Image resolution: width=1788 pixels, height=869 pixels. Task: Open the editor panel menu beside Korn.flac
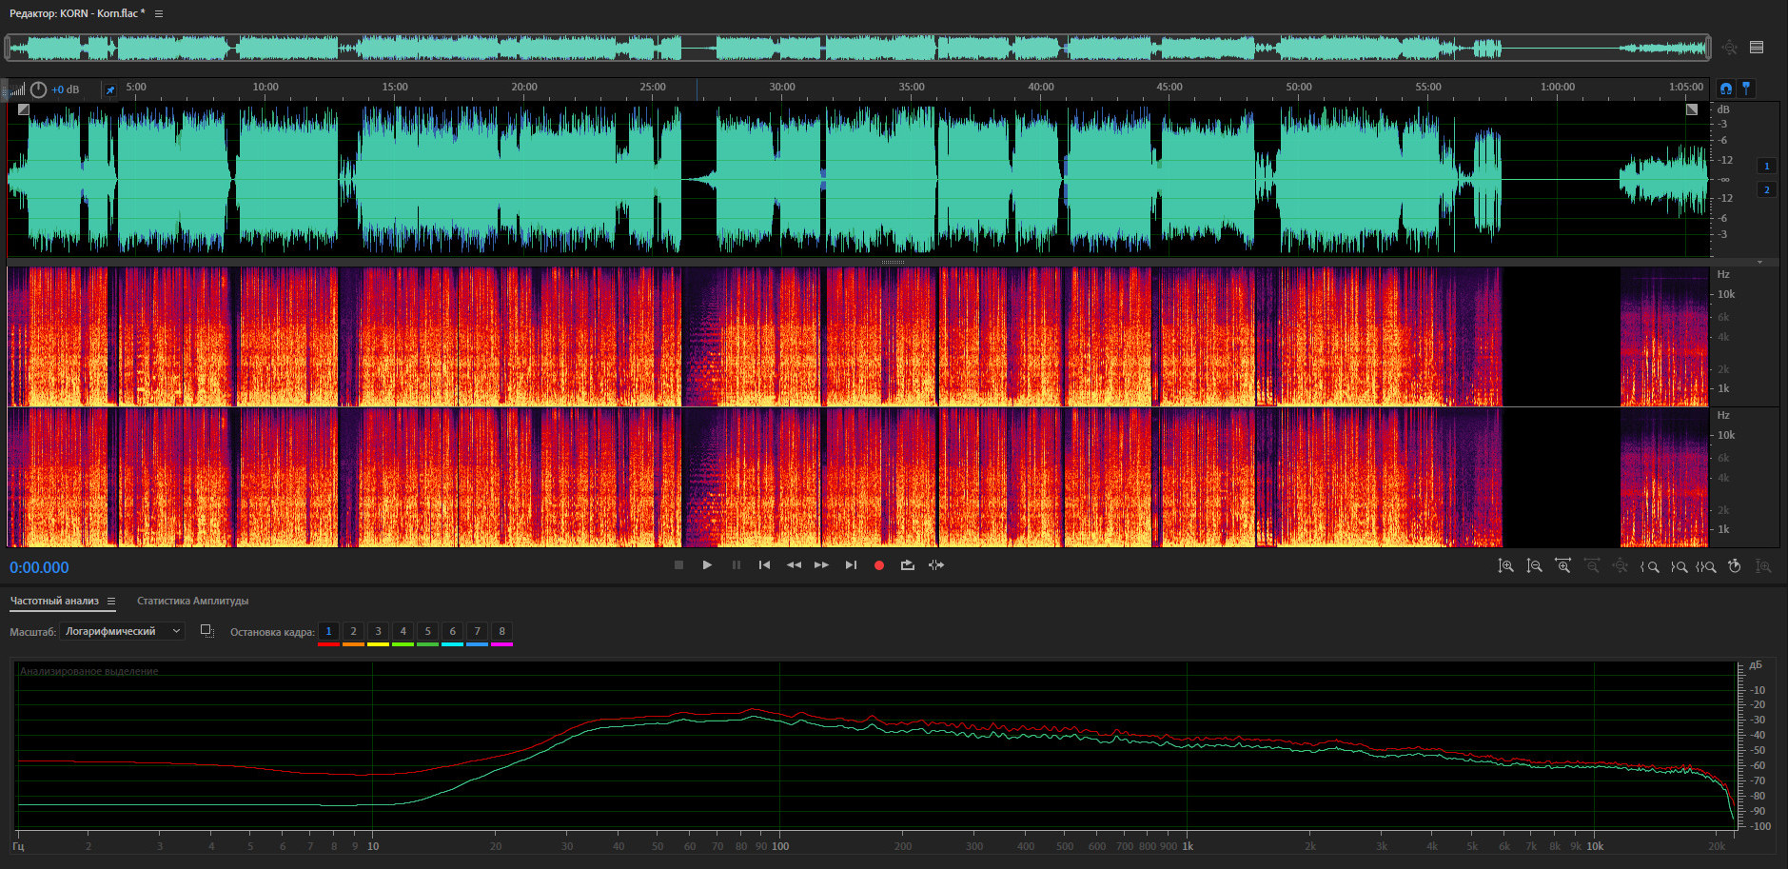(x=159, y=14)
